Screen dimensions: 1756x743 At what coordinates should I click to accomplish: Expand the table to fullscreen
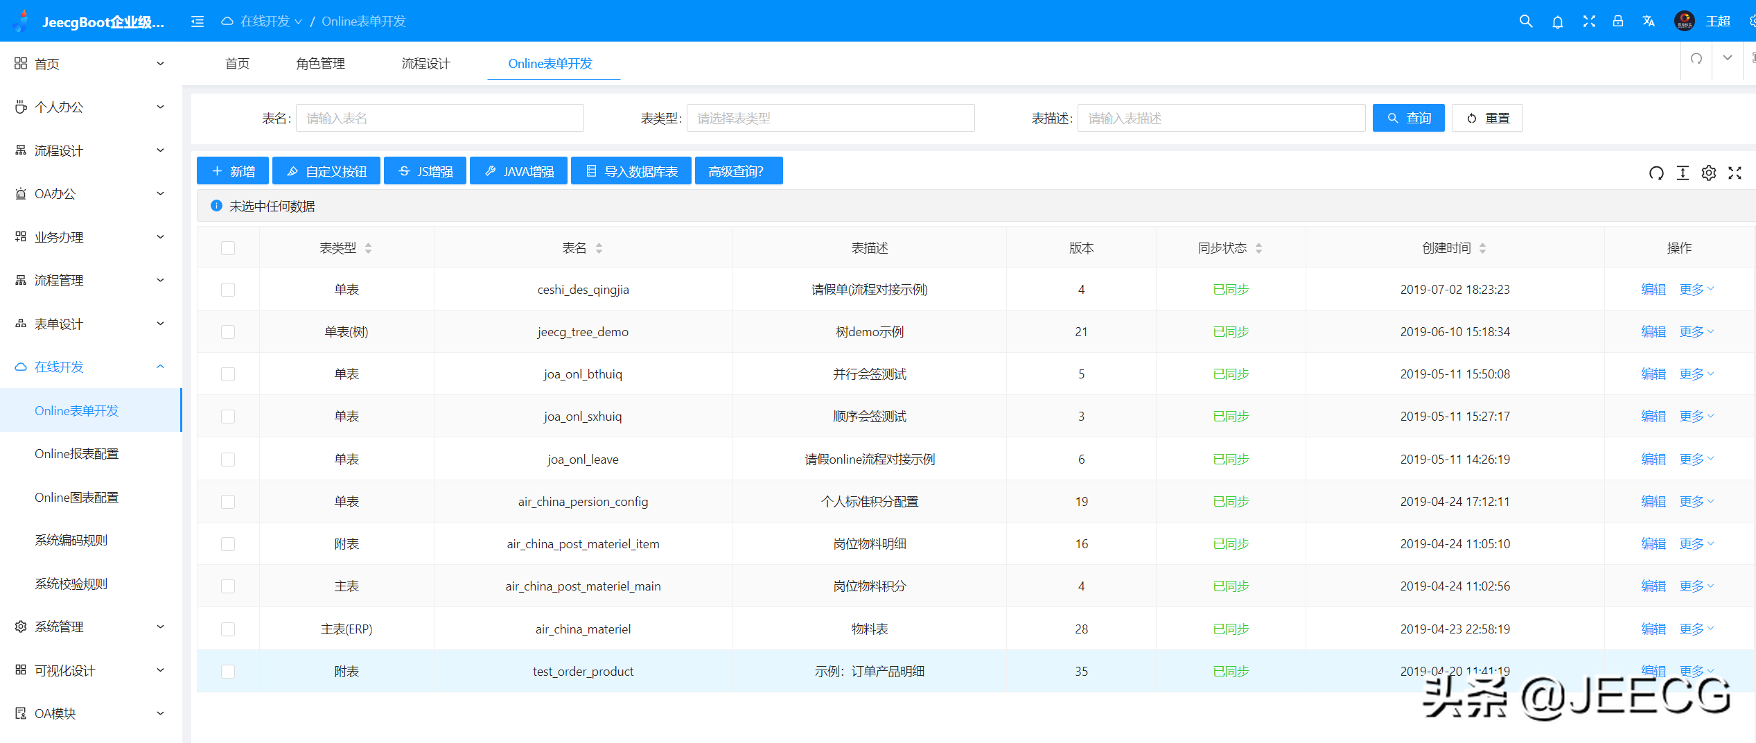point(1735,173)
